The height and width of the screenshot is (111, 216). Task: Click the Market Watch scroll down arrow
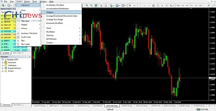(x=29, y=50)
